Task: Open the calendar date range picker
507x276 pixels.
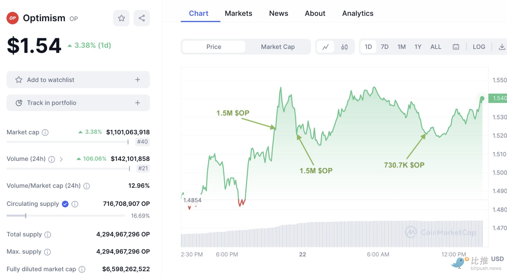Action: (x=456, y=47)
